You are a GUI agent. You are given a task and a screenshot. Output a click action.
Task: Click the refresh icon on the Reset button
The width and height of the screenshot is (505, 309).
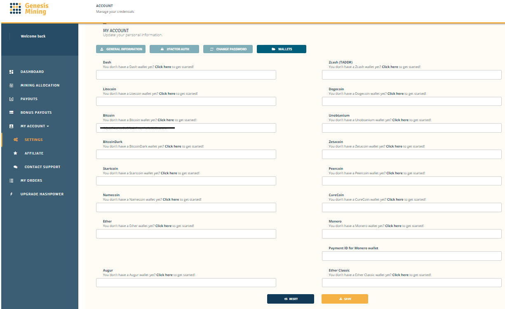[x=286, y=299]
